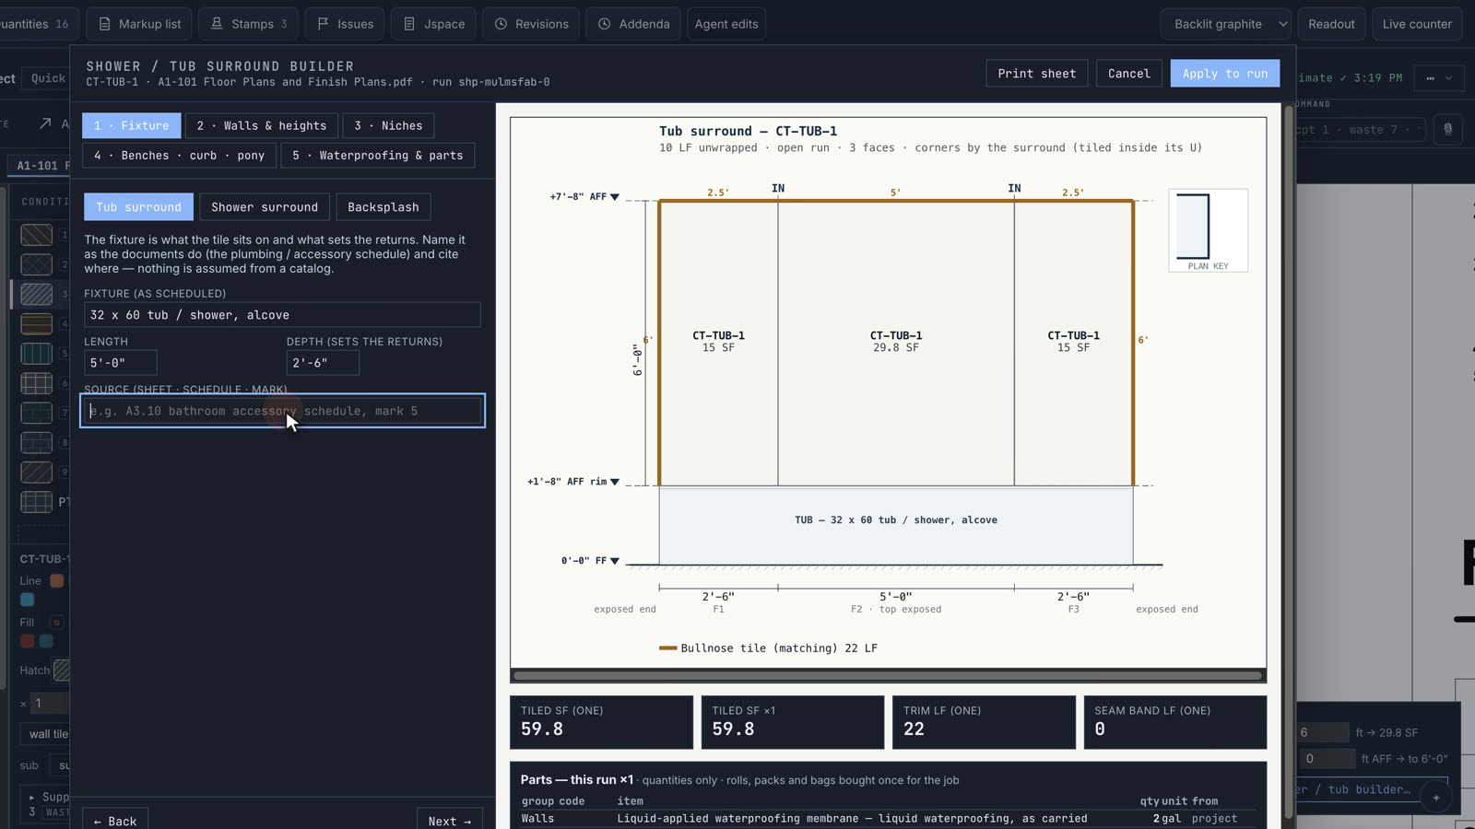
Task: Click Print sheet
Action: (1036, 74)
